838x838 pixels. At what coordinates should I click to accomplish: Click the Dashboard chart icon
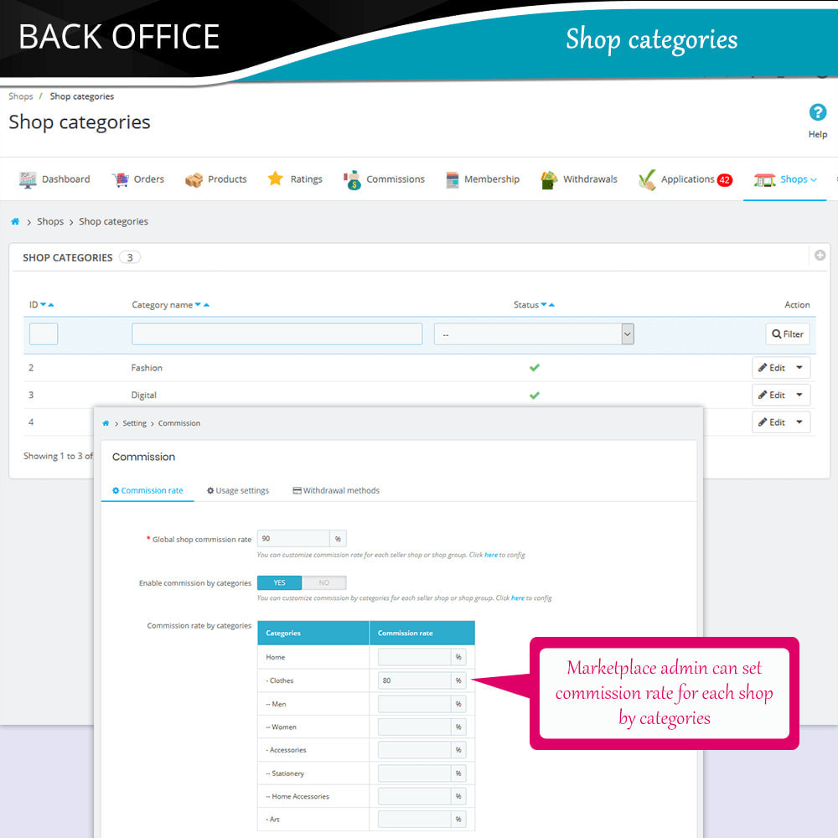(x=28, y=179)
